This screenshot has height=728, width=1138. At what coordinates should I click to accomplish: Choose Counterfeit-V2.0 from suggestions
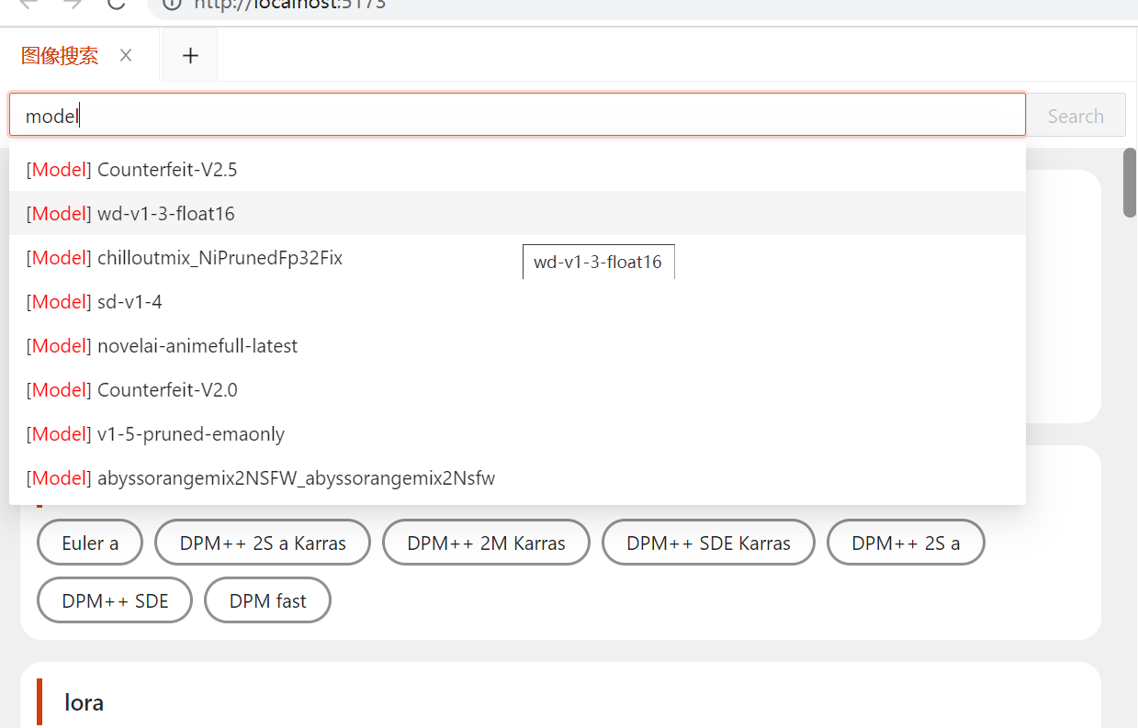tap(517, 389)
